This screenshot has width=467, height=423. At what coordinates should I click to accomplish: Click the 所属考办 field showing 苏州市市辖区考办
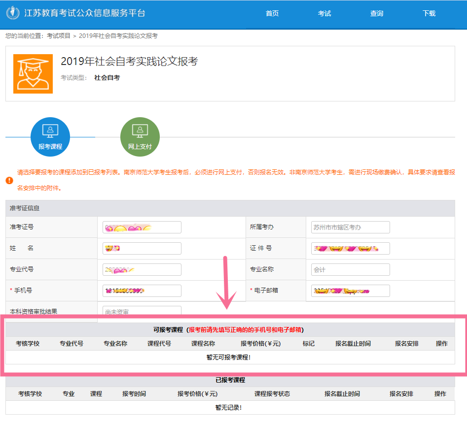click(x=351, y=228)
